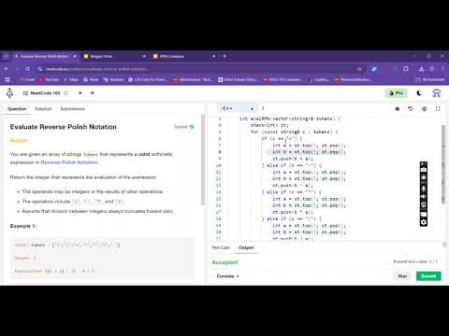Click the browser forward button
The width and height of the screenshot is (449, 336).
17,69
